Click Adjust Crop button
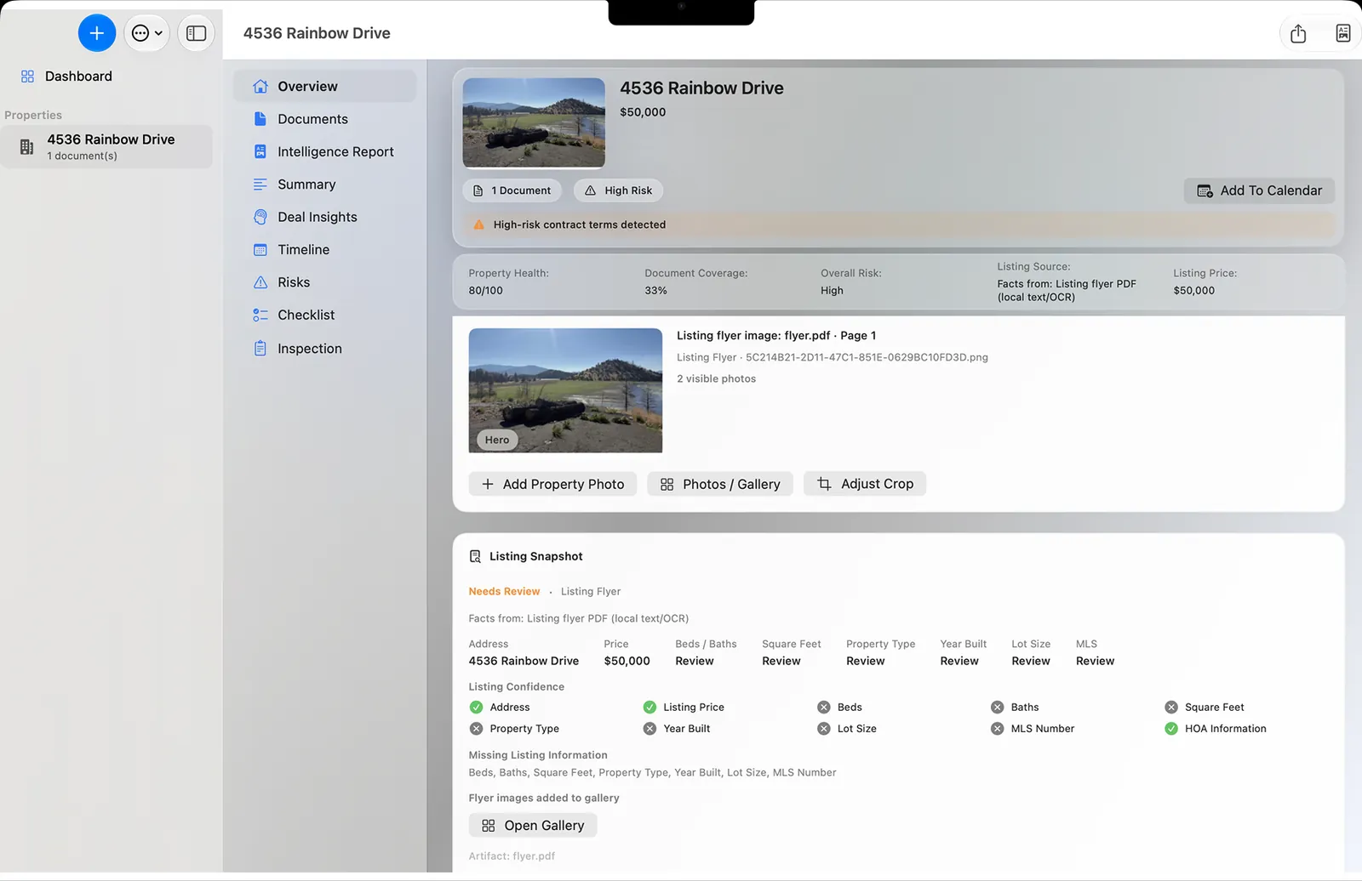Image resolution: width=1362 pixels, height=881 pixels. point(865,484)
